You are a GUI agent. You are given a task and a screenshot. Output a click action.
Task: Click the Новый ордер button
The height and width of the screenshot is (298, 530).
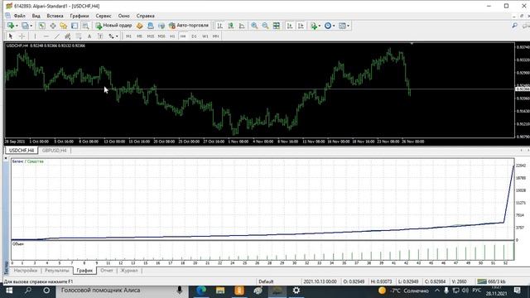[113, 26]
